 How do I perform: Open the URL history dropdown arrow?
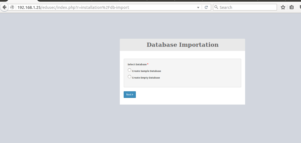tap(198, 7)
